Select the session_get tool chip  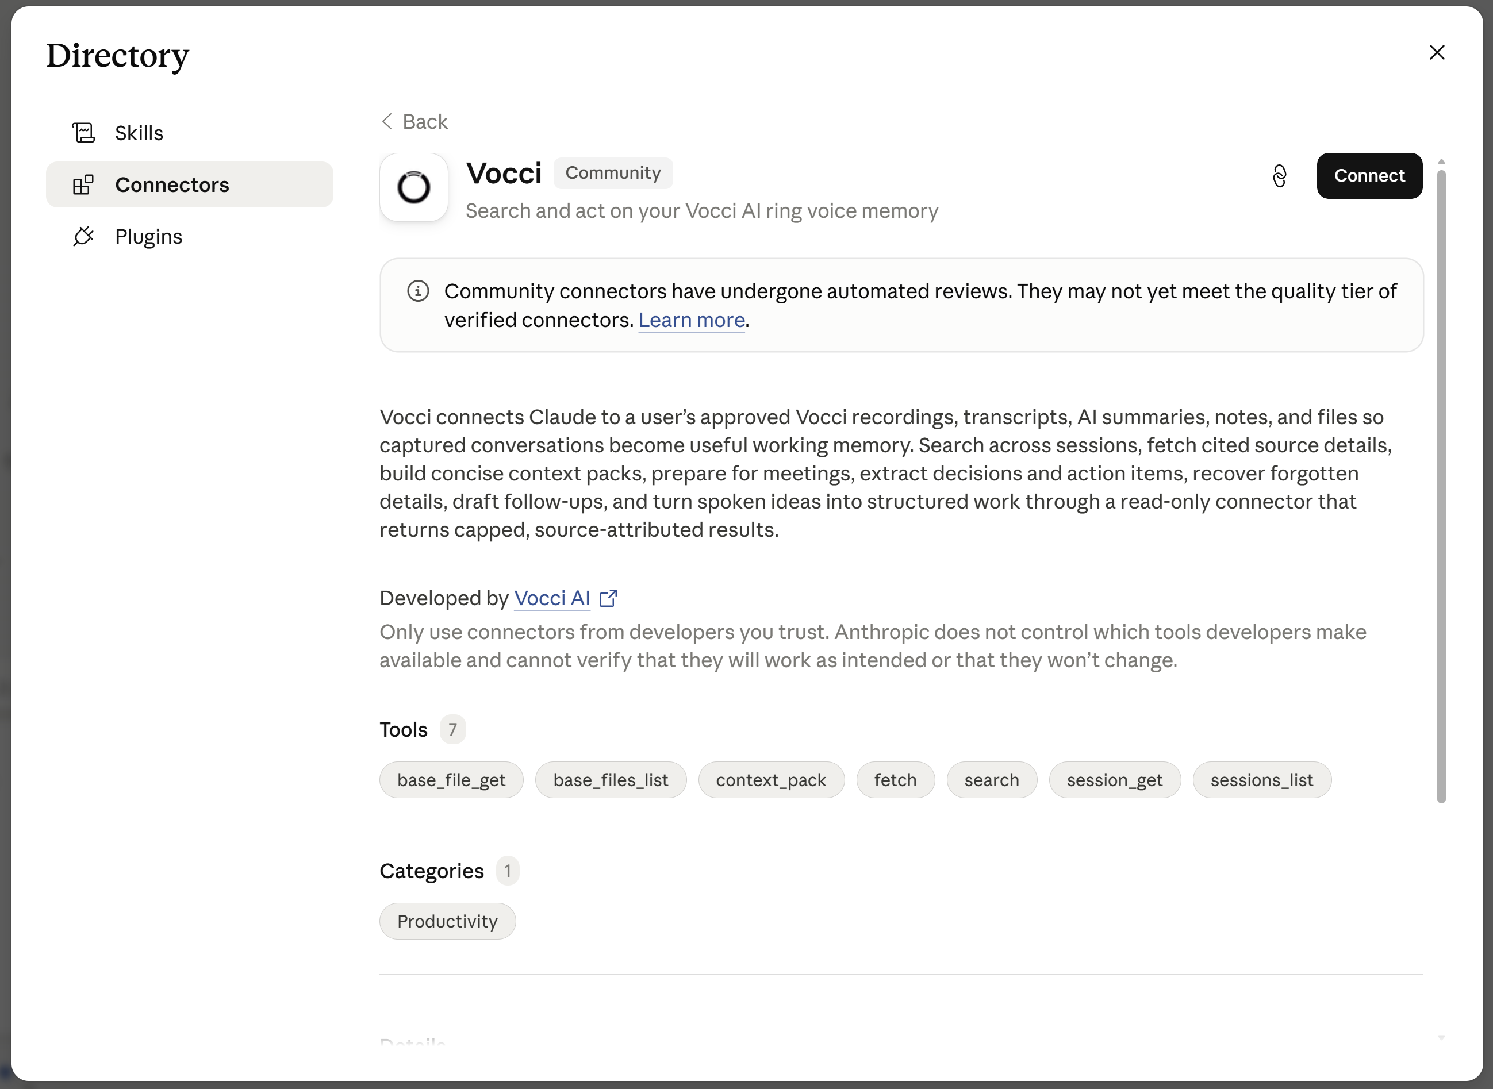point(1115,780)
